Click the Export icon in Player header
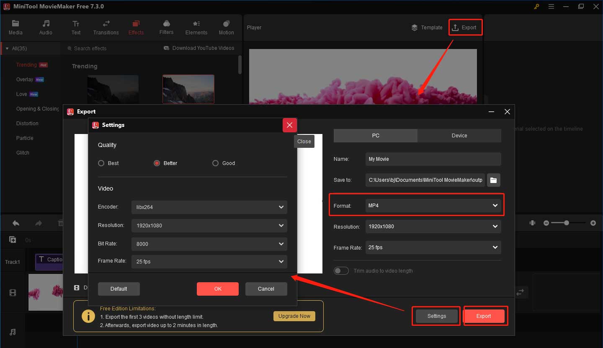 [x=456, y=27]
